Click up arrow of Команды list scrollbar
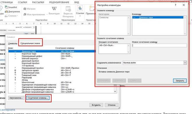This screenshot has width=192, height=114. (x=185, y=18)
